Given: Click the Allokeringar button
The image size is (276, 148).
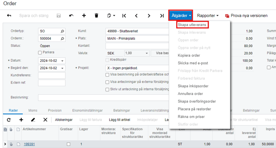Looking at the screenshot, I should 64,120.
